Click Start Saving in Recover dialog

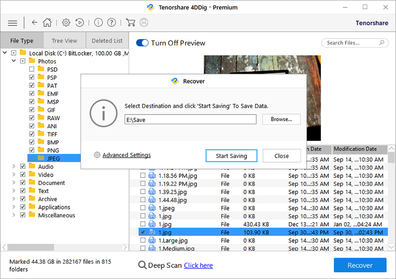pos(231,156)
